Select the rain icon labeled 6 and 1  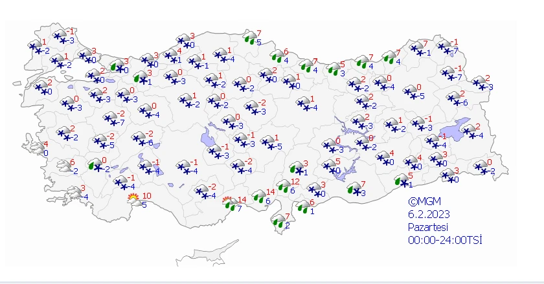303,206
